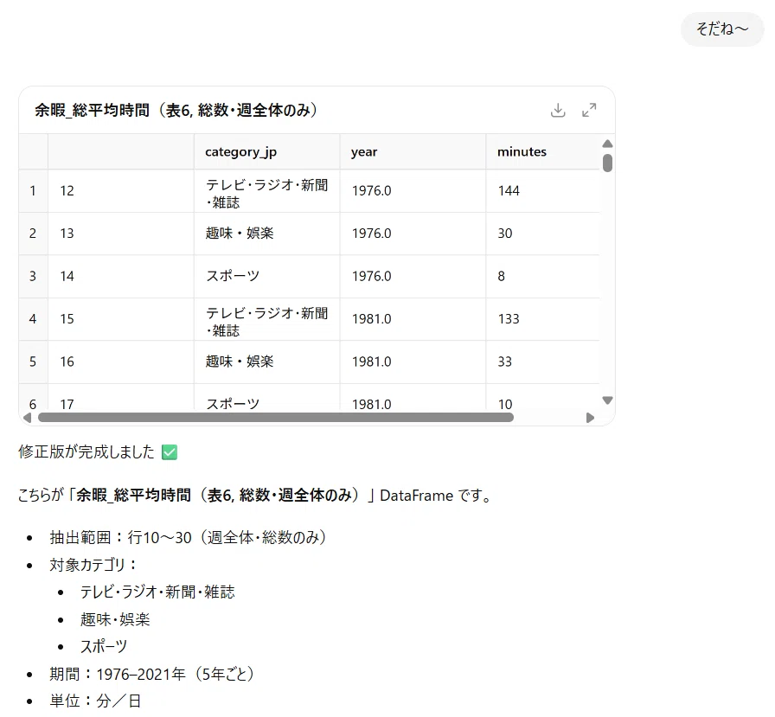Click the bullet 抽出範囲：行10〜30

point(188,538)
